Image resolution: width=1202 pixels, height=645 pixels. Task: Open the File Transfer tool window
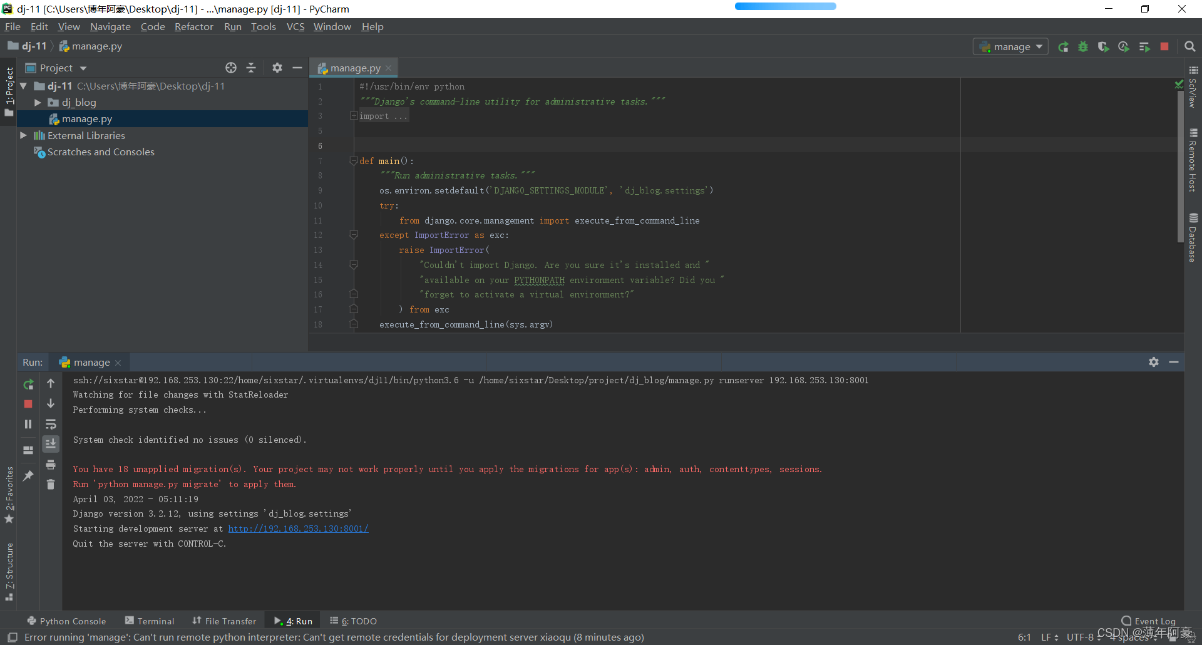point(224,621)
